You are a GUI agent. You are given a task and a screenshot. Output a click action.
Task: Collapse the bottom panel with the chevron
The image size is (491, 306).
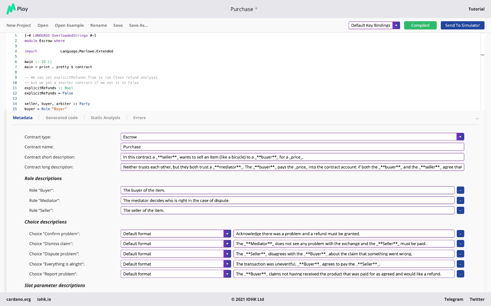[477, 118]
